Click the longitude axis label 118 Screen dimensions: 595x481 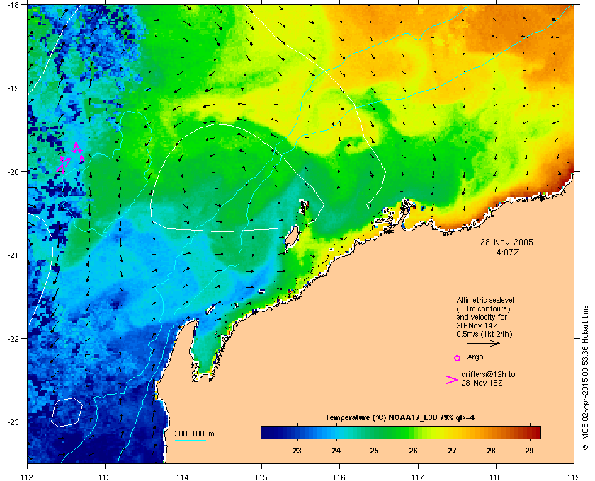(496, 477)
